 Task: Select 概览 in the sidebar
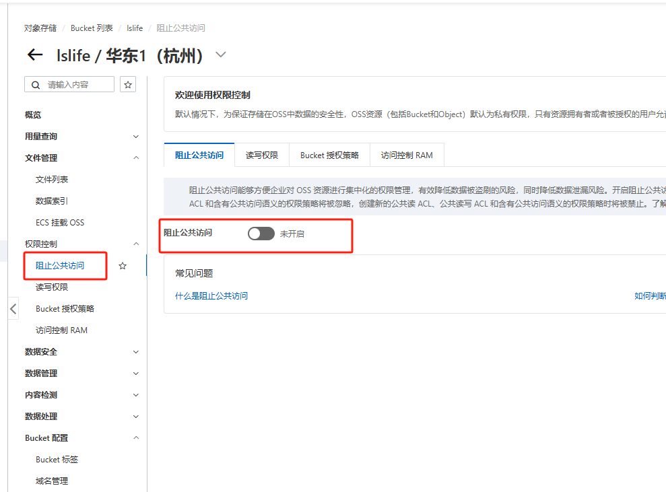33,115
